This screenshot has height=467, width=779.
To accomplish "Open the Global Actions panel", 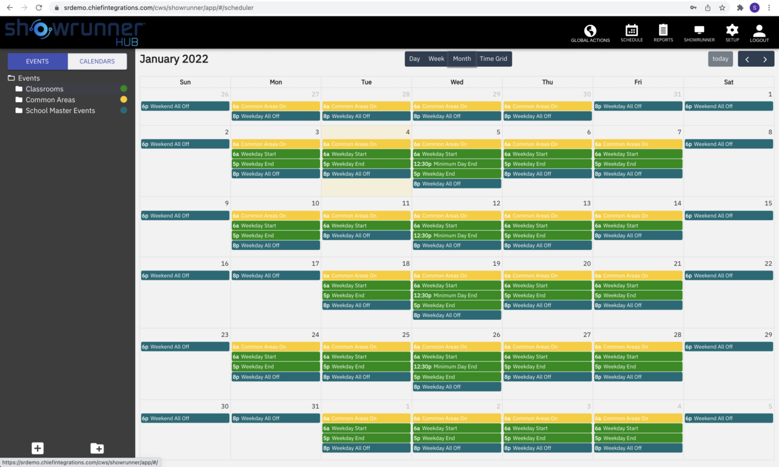I will point(590,32).
